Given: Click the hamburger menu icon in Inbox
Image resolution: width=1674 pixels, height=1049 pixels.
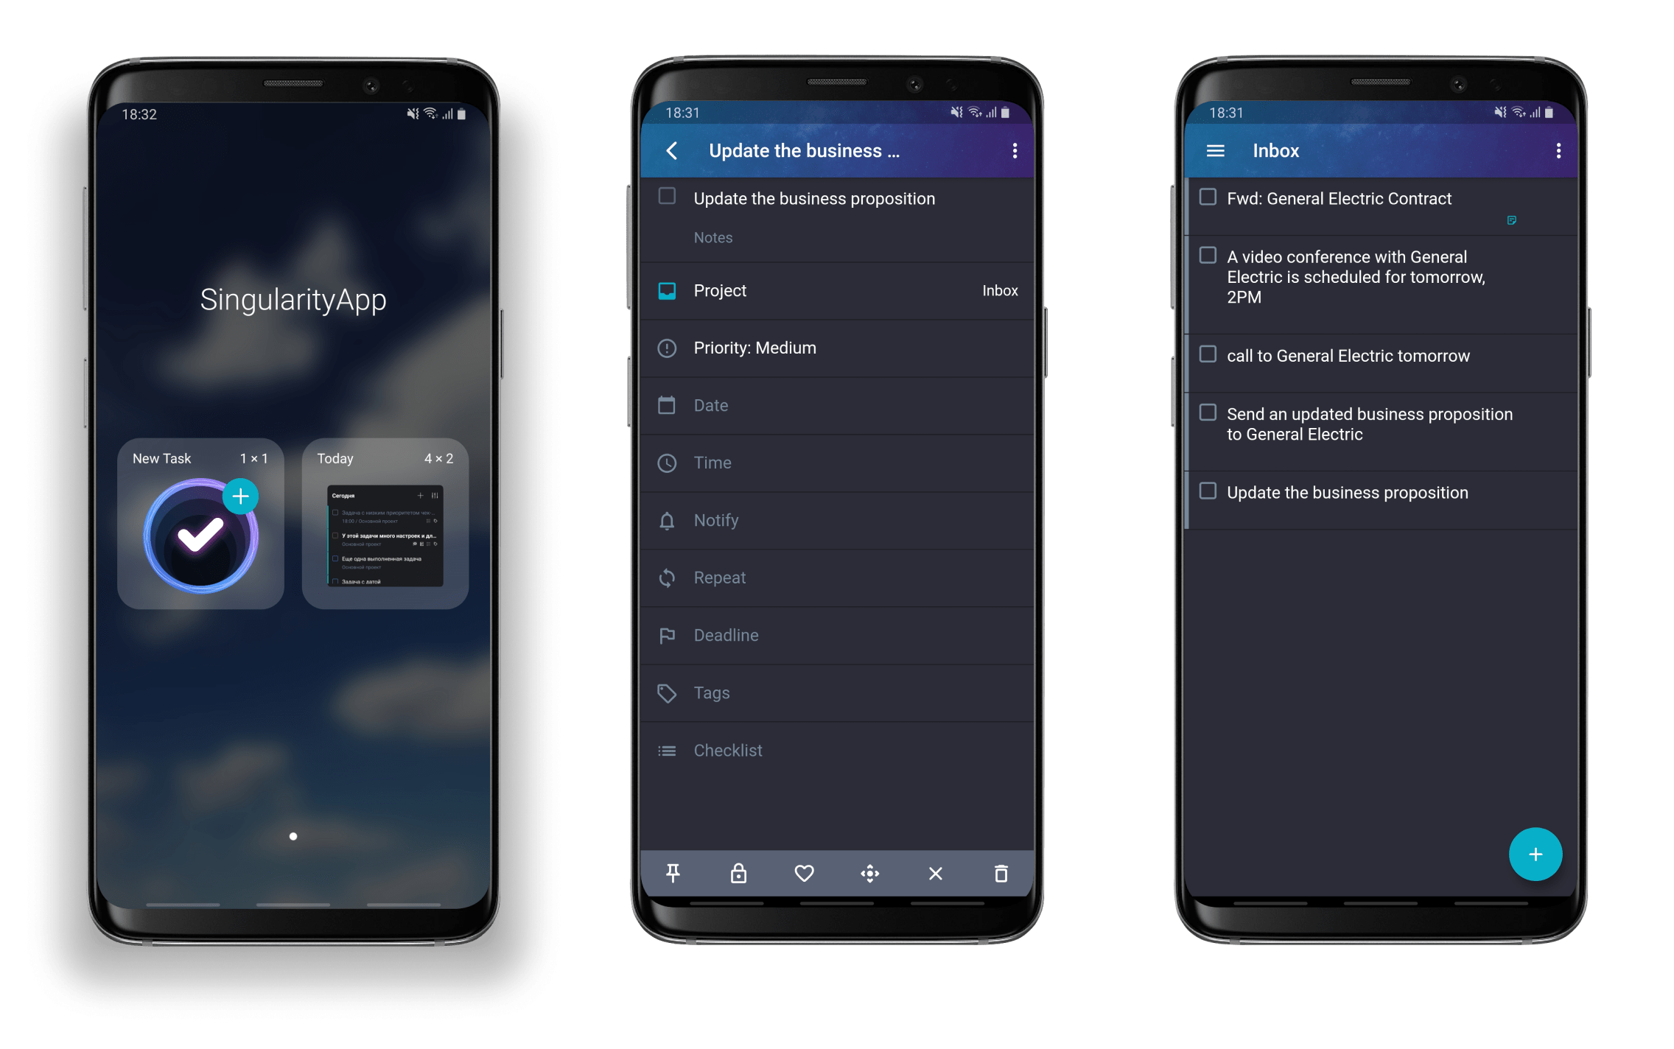Looking at the screenshot, I should click(x=1212, y=150).
